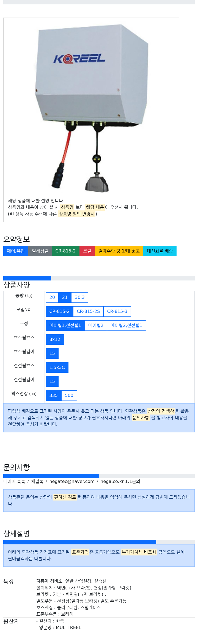Open the 네이버 톡톡 inquiry link

[14, 482]
